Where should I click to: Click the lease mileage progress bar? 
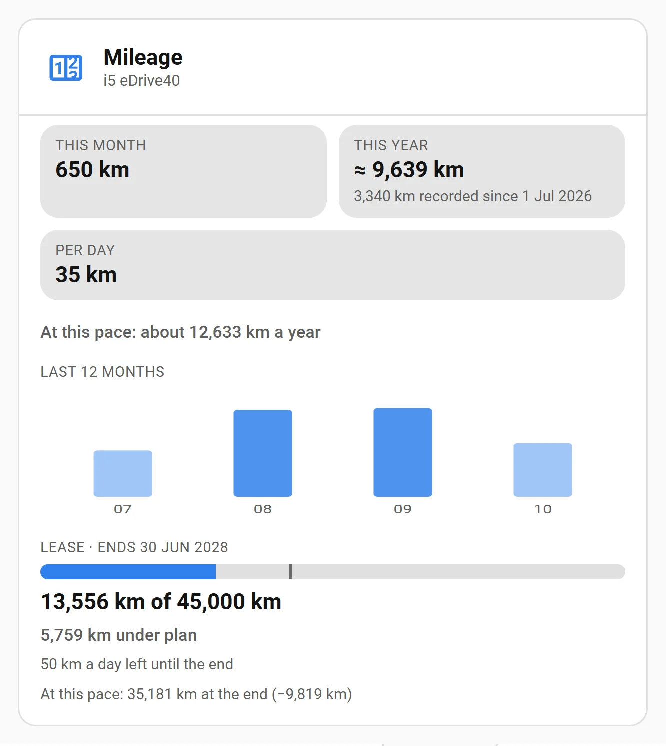pos(333,572)
